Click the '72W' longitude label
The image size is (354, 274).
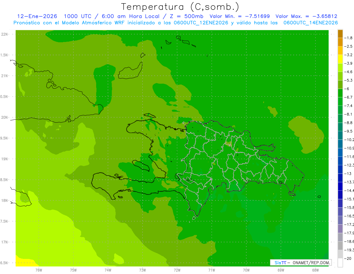(x=177, y=270)
